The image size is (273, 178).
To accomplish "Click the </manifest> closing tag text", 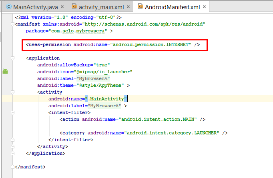I will point(30,167).
